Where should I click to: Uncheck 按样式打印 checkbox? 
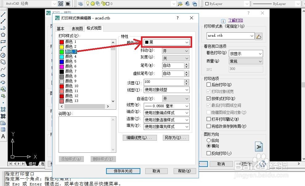pyautogui.click(x=208, y=98)
